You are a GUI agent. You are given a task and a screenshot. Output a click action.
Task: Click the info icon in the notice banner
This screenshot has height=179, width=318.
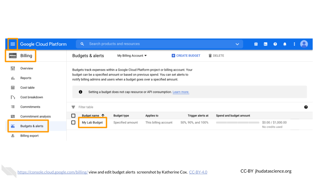(x=80, y=92)
